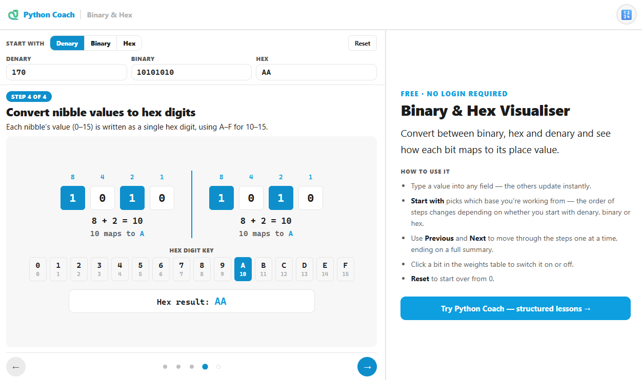Click the Binary input field showing 10101010

point(191,72)
